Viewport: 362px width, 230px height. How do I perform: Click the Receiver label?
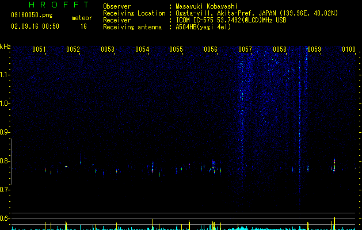pyautogui.click(x=117, y=20)
